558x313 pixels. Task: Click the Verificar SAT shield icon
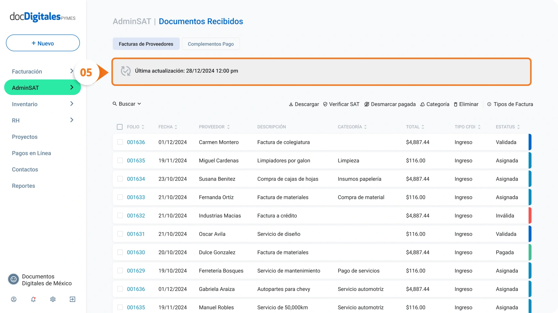pos(325,104)
